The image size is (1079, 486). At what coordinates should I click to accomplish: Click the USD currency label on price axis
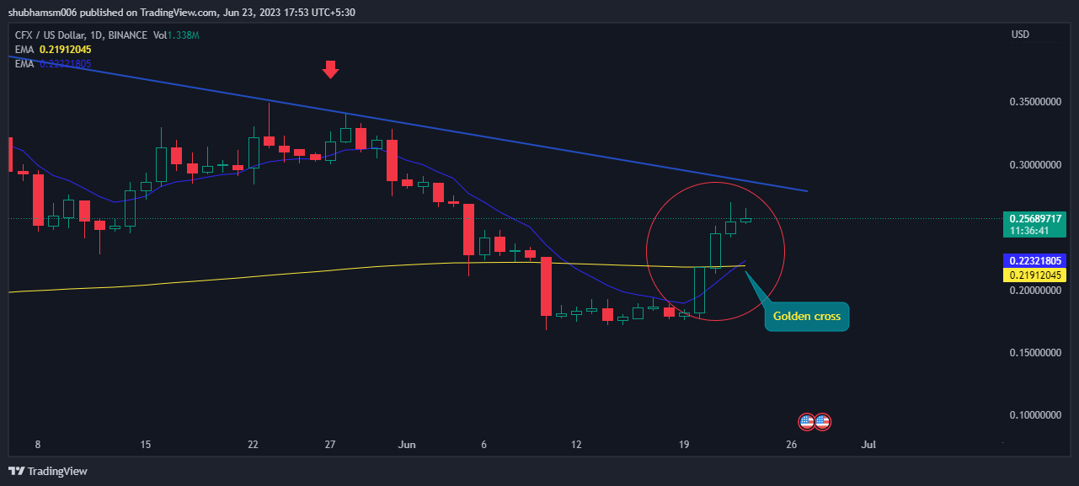(x=1020, y=35)
